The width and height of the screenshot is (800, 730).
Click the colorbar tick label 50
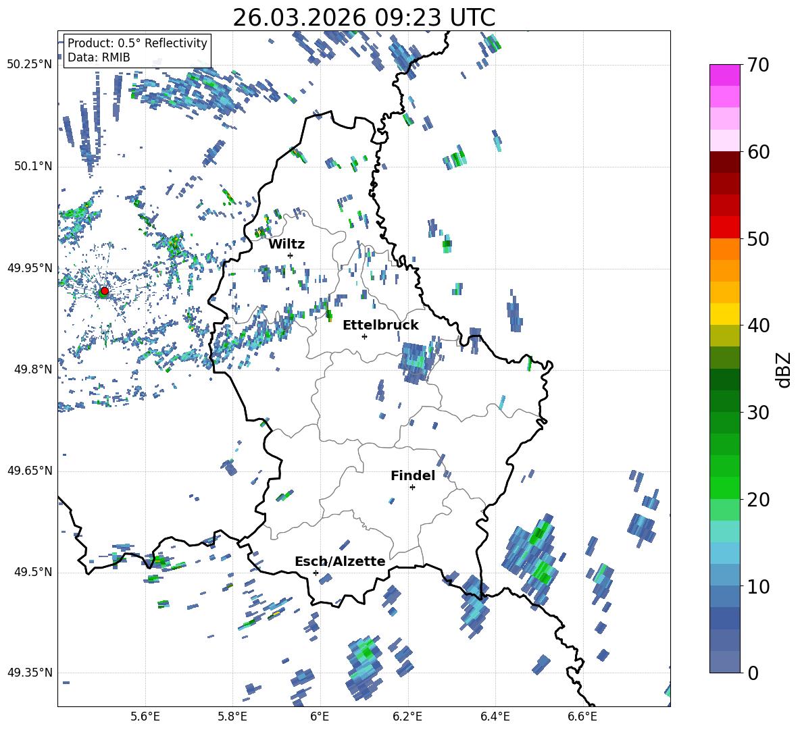click(757, 238)
